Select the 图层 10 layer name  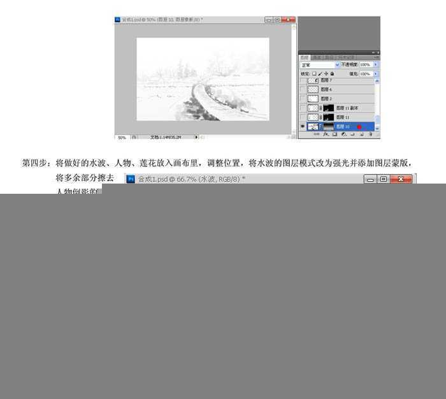pos(343,127)
